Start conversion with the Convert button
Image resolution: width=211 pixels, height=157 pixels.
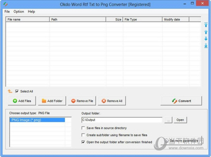[181, 101]
